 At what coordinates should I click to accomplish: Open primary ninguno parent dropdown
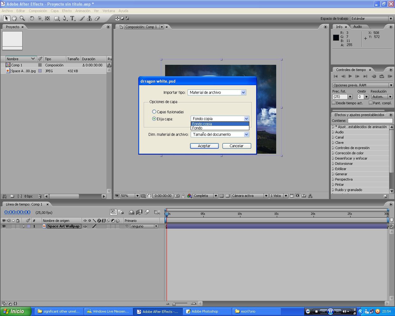144,226
